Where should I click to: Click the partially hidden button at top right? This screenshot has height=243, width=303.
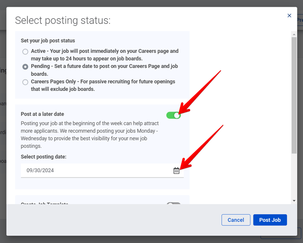click(299, 20)
